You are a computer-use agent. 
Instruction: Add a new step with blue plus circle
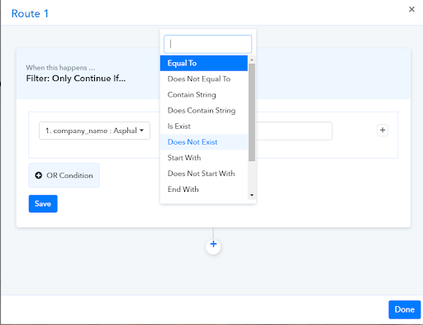pyautogui.click(x=213, y=244)
